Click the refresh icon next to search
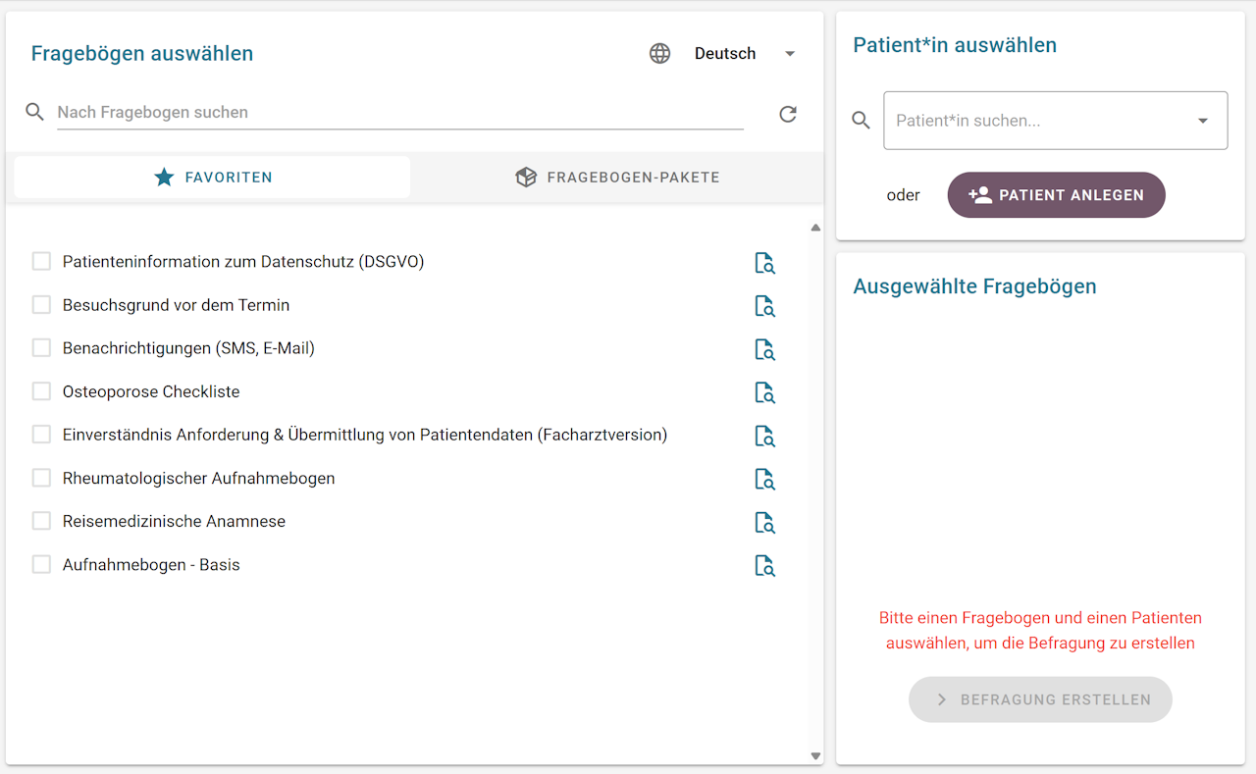The image size is (1256, 774). click(x=788, y=114)
